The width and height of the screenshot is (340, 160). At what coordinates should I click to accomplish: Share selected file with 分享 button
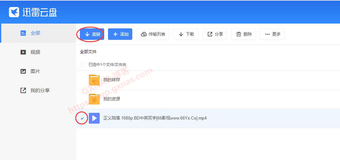[x=215, y=34]
